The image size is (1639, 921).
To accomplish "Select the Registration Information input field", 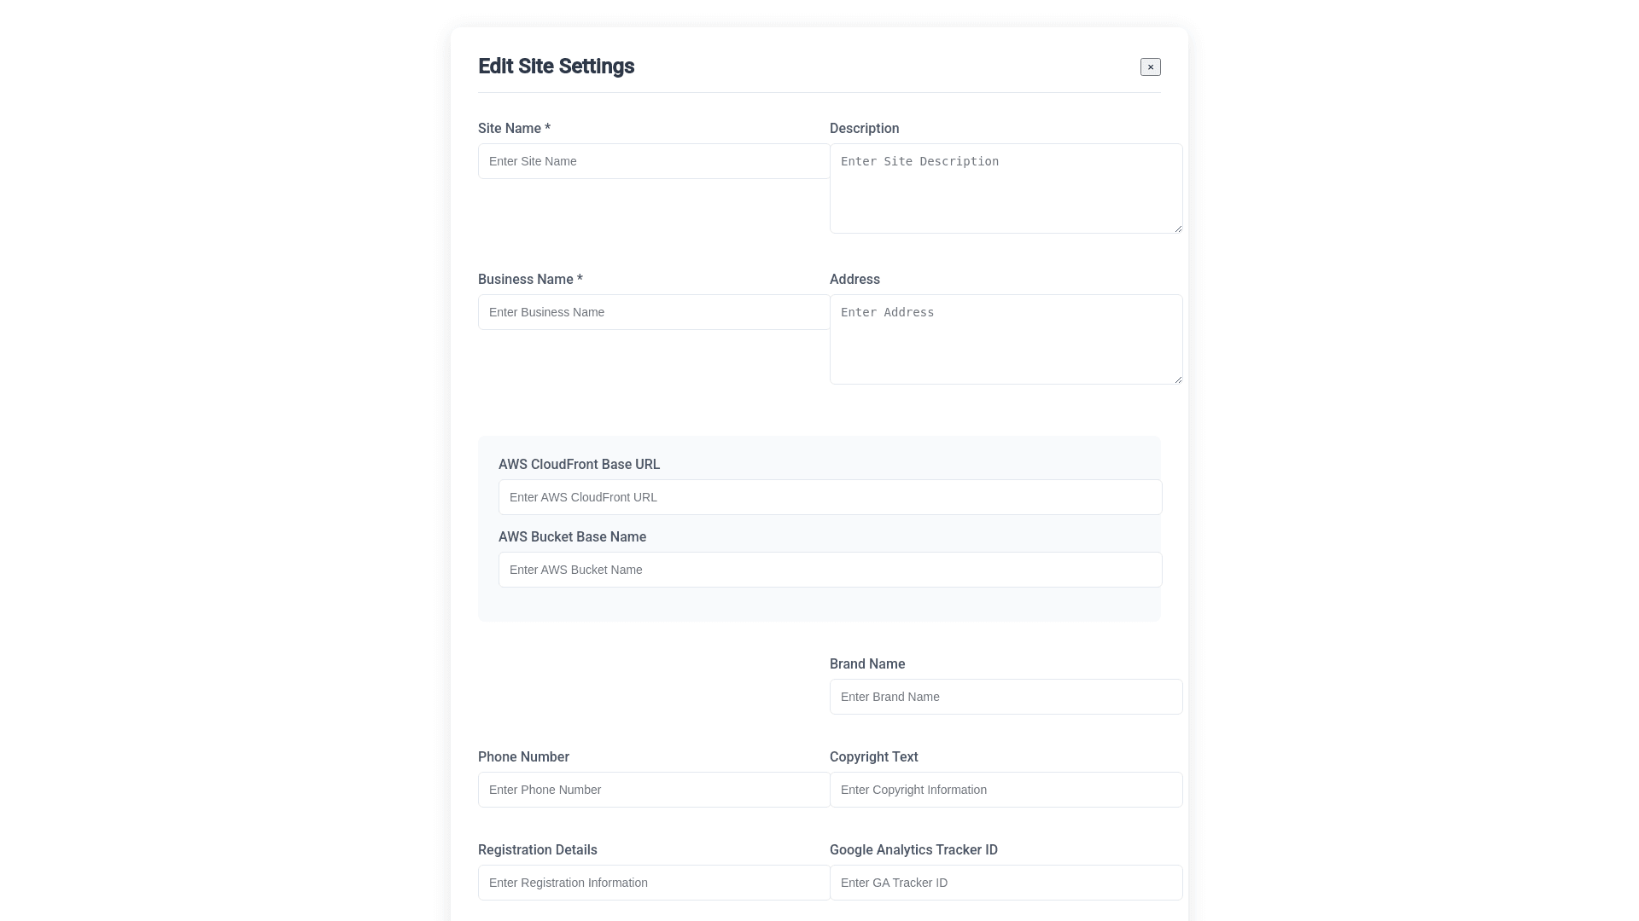I will pos(653,883).
